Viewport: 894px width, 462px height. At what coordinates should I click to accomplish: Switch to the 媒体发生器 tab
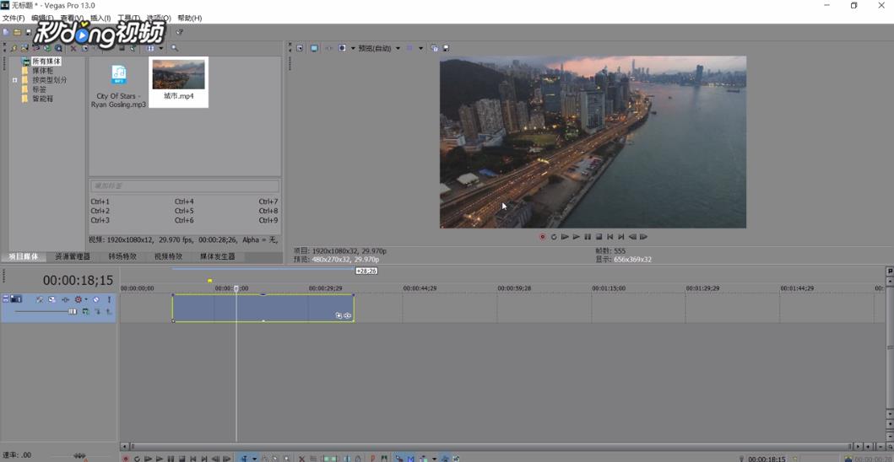217,257
